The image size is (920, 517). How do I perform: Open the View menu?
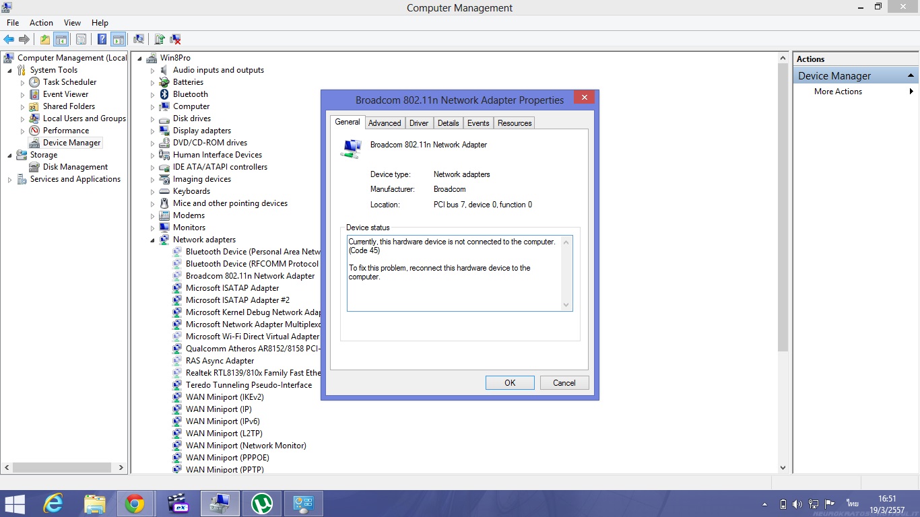(72, 23)
